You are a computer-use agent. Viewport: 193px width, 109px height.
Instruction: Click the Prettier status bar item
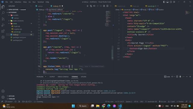coord(180,102)
